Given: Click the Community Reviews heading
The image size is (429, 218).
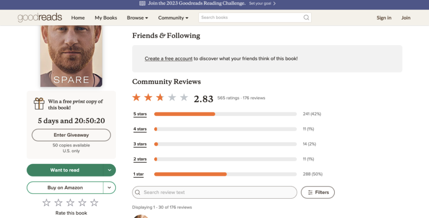Looking at the screenshot, I should pyautogui.click(x=166, y=82).
